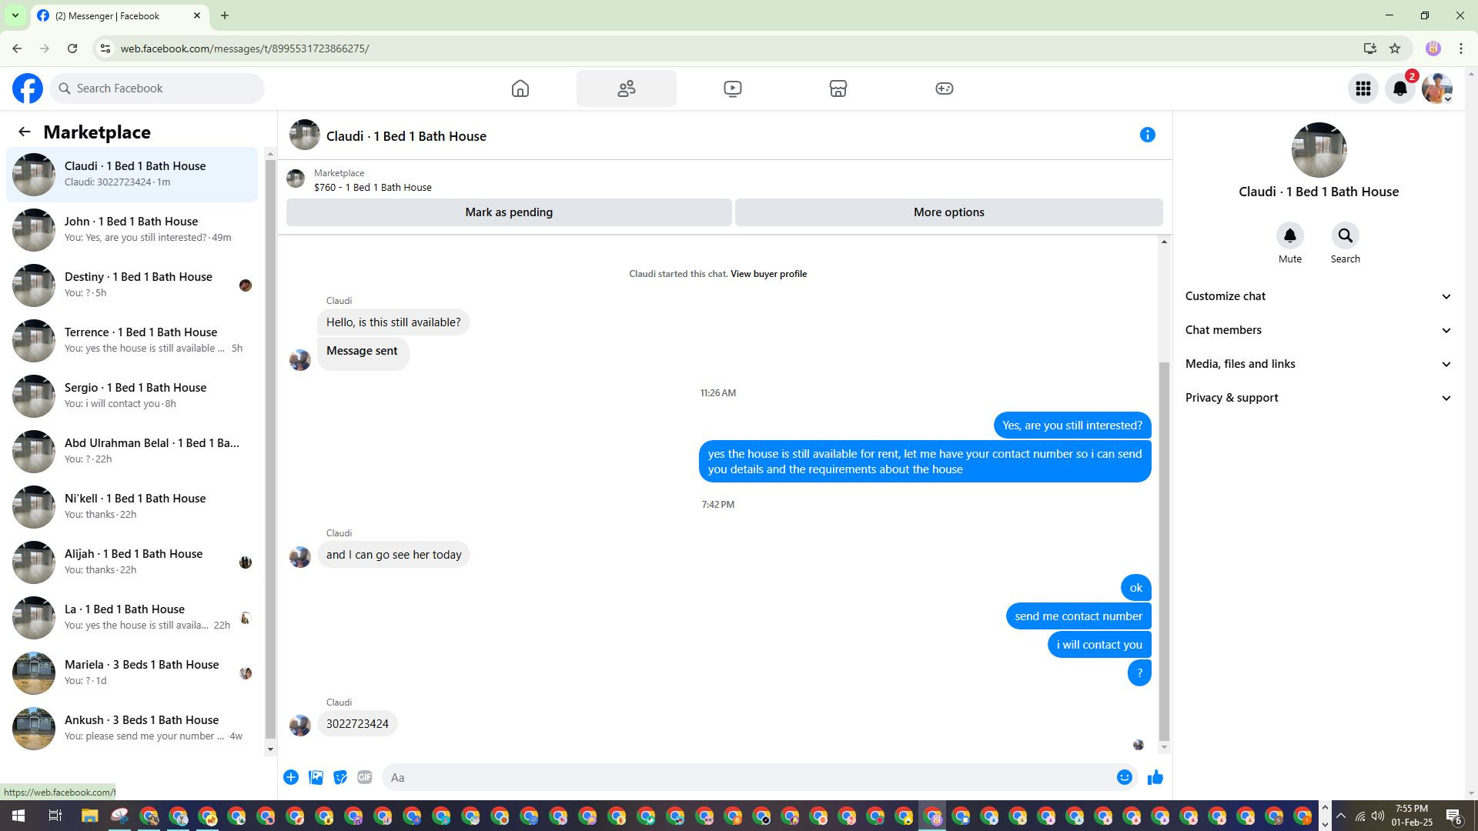This screenshot has height=831, width=1478.
Task: Open the Gaming controller icon
Action: [x=944, y=88]
